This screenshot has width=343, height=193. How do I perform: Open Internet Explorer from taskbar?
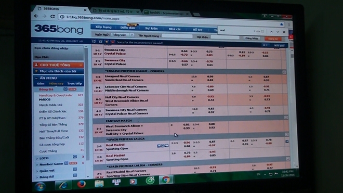click(63, 185)
